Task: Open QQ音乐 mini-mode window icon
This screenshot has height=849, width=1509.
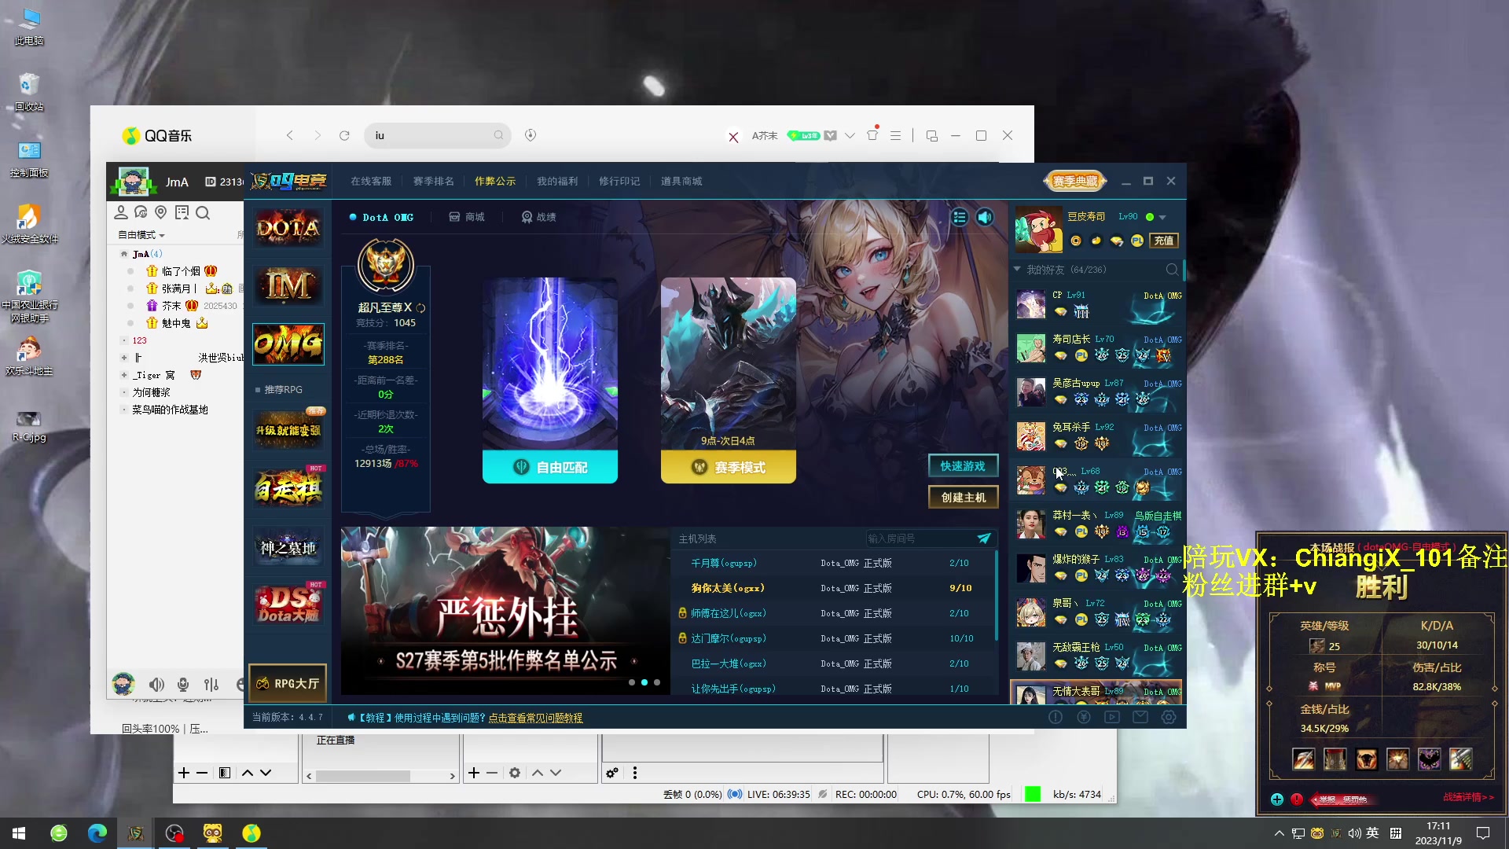Action: [932, 135]
